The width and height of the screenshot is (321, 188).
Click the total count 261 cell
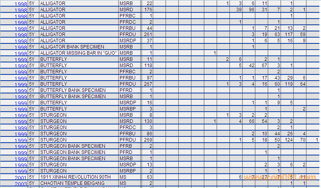click(x=148, y=34)
